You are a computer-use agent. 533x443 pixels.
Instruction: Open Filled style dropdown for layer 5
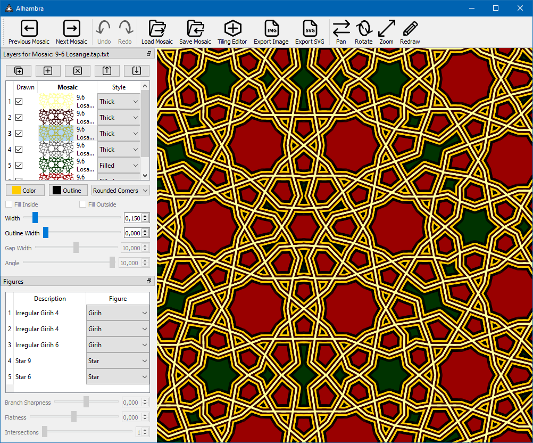click(x=119, y=166)
